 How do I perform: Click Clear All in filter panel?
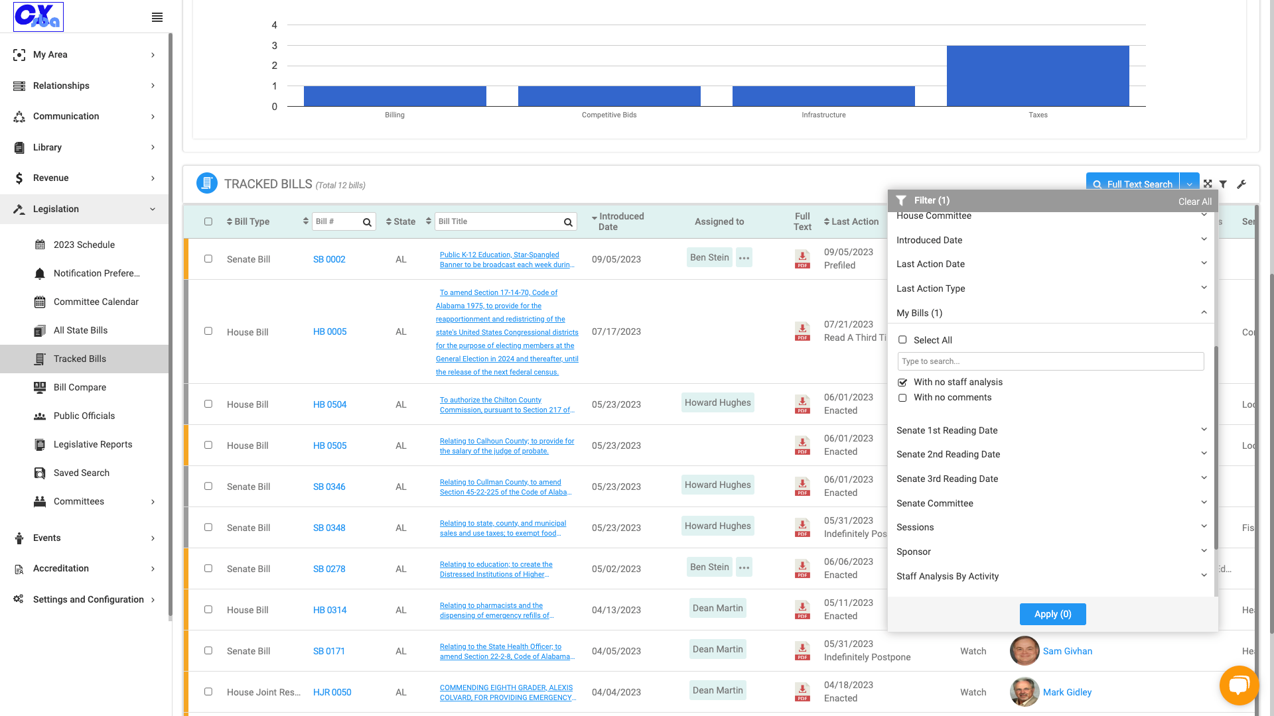click(x=1194, y=202)
